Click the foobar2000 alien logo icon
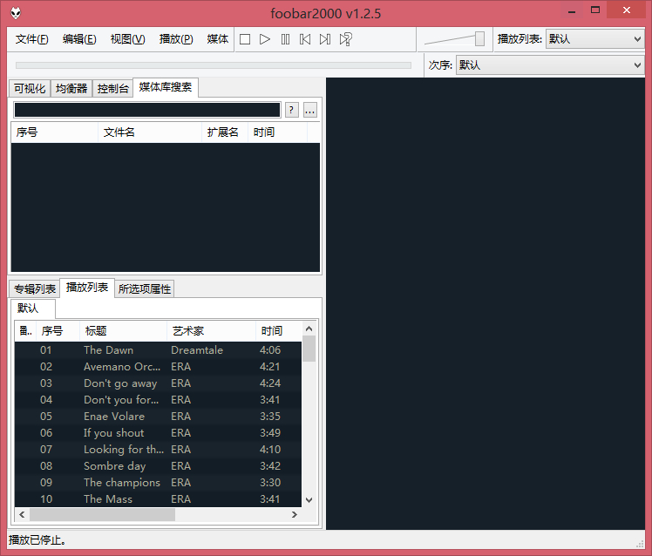 16,13
